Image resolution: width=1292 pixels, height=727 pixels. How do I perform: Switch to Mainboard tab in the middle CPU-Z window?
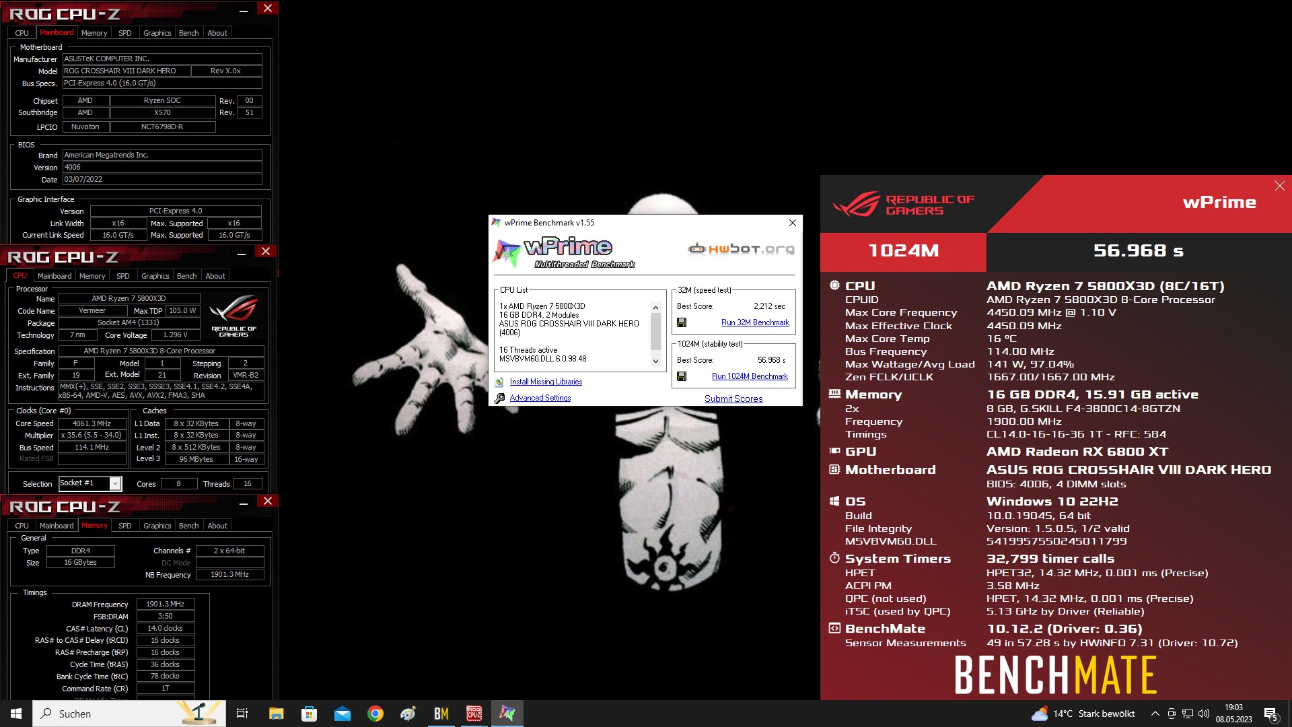coord(55,276)
